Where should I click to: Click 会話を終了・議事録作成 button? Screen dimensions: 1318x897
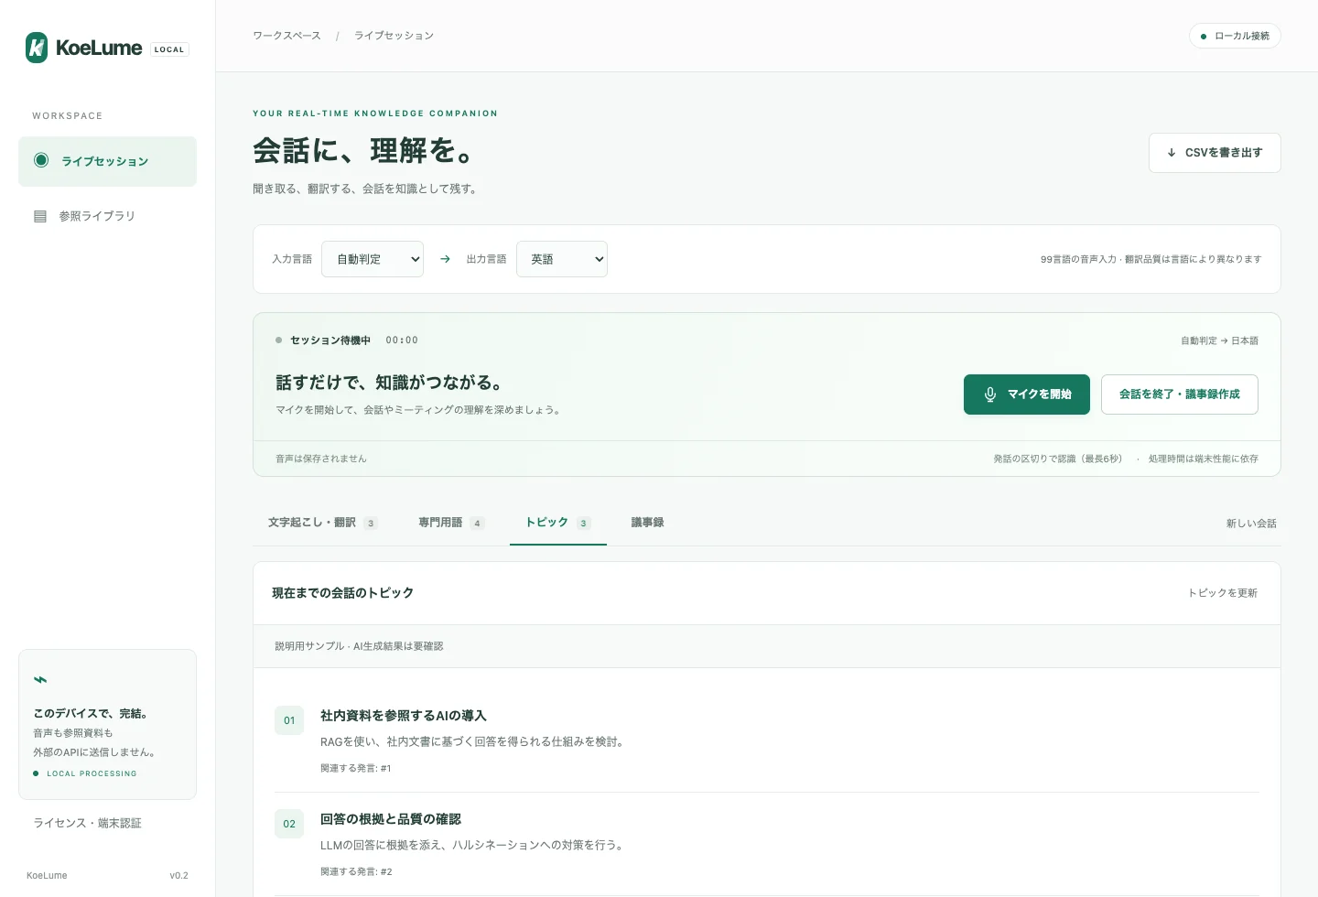(1180, 394)
